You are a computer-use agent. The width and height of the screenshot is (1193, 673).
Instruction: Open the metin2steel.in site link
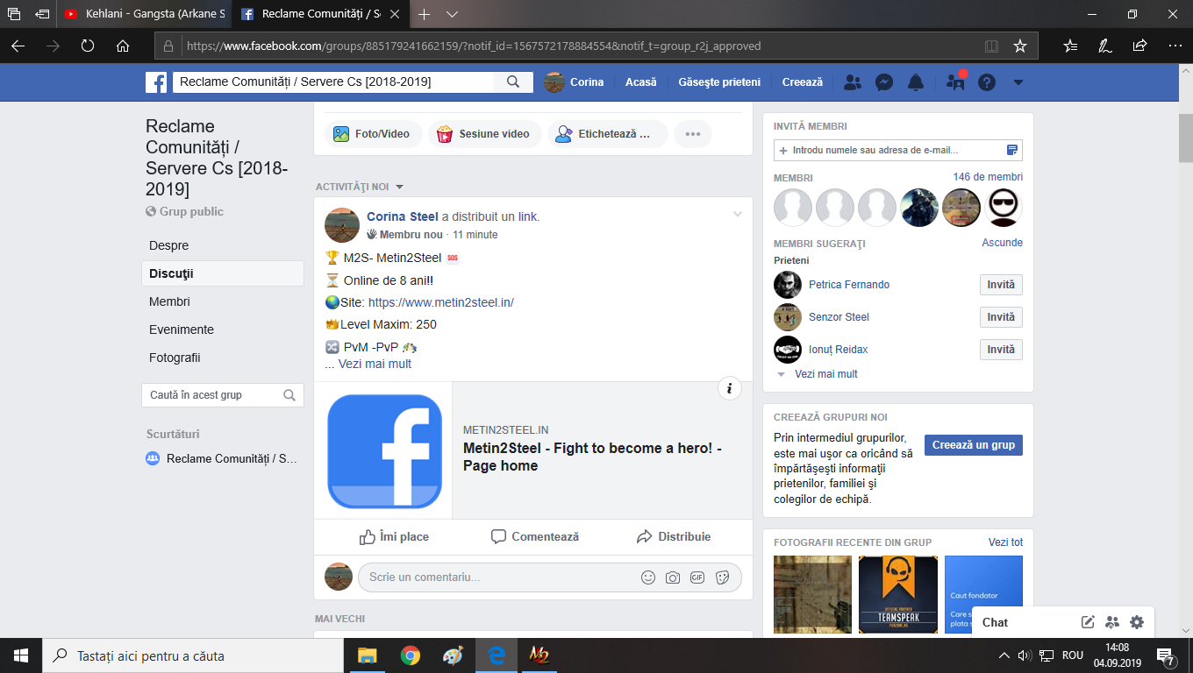440,303
